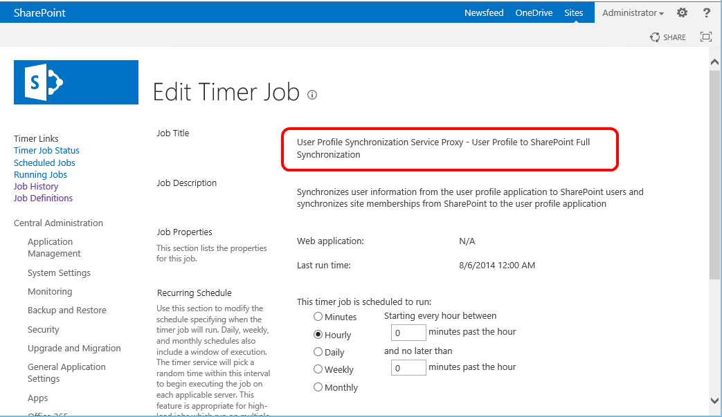Click the Last run time value 8/6/2014
722x417 pixels.
497,266
